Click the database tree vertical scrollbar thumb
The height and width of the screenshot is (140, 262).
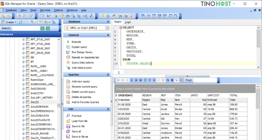tap(59, 106)
